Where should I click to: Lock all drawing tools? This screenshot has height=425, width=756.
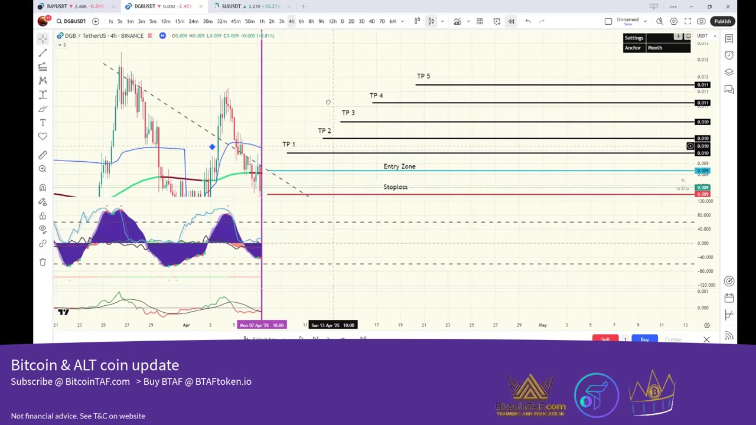coord(43,216)
